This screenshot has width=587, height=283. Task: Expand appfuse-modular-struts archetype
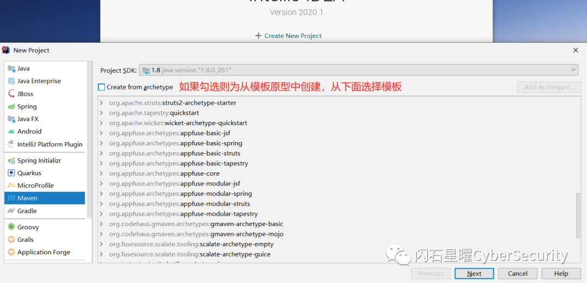pos(101,204)
